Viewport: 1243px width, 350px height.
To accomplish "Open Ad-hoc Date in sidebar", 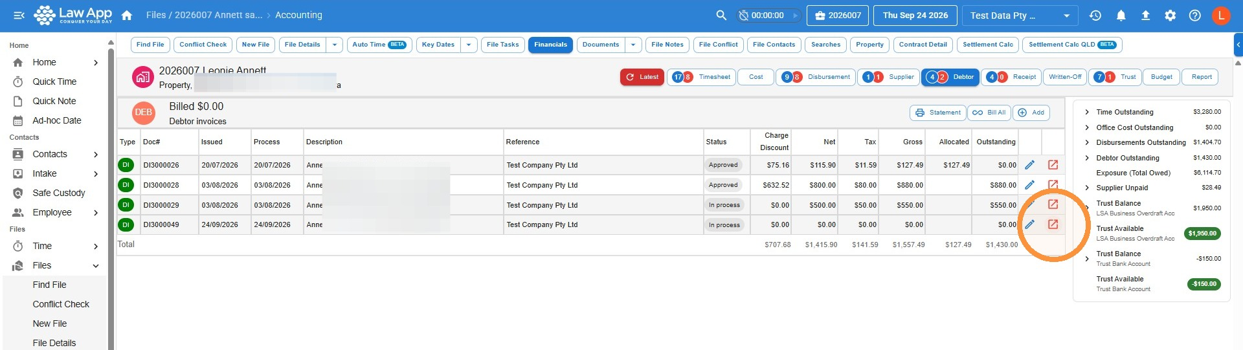I will click(57, 121).
